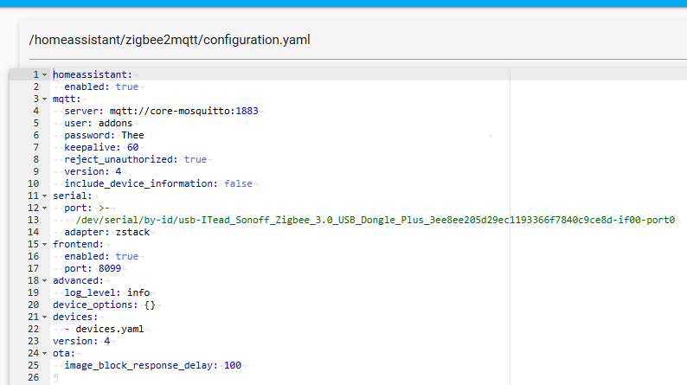687x385 pixels.
Task: Click the include_device_information false value
Action: coord(241,184)
